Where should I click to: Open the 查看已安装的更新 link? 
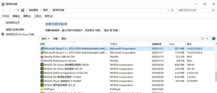[15, 29]
